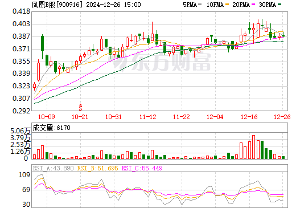
Task: Click the gray 5PMA legend swatch
Action: click(x=200, y=5)
